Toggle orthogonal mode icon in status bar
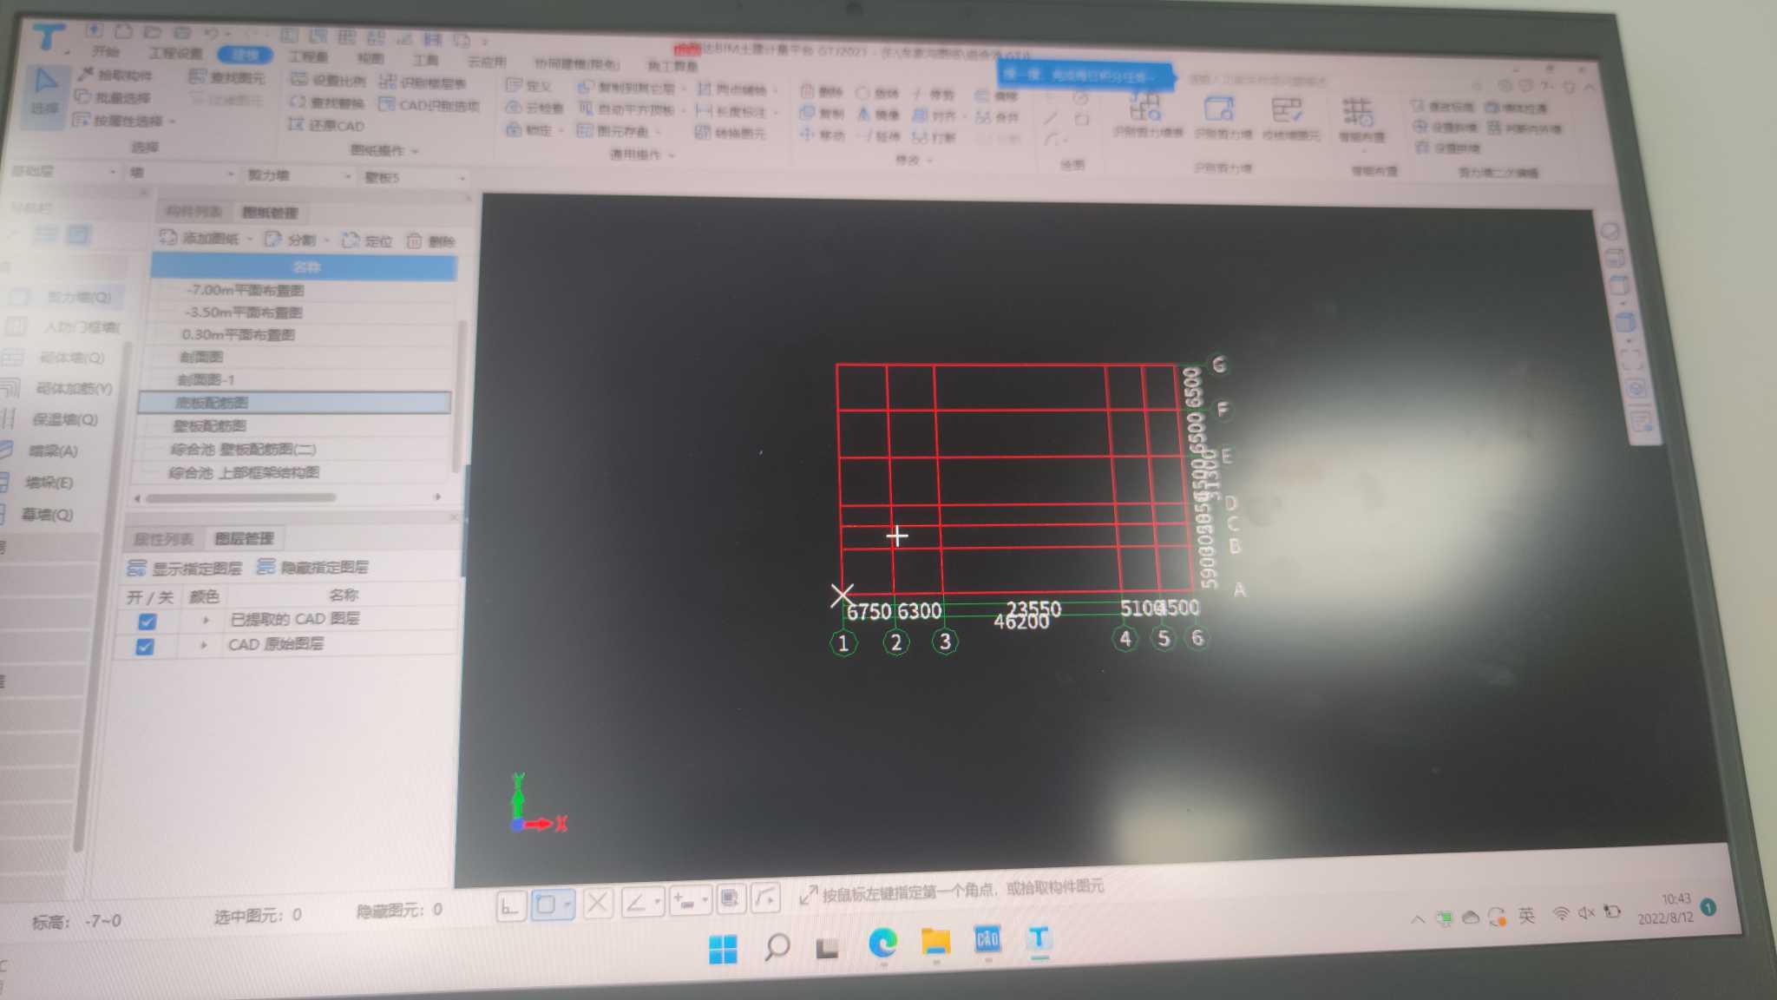The height and width of the screenshot is (1000, 1777). click(510, 906)
